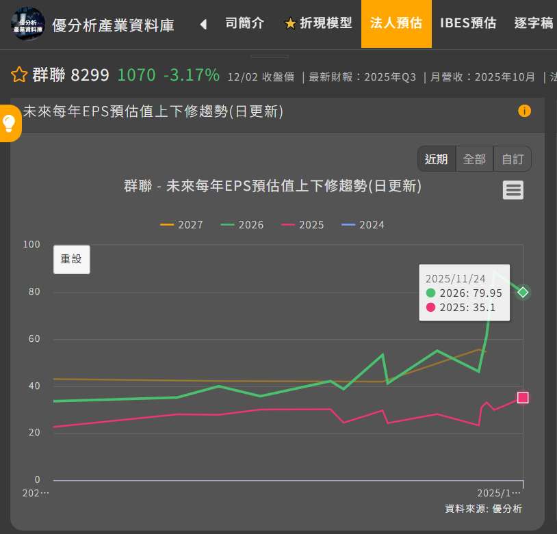Switch to the IBES預估 tab
The height and width of the screenshot is (534, 557).
click(x=468, y=23)
